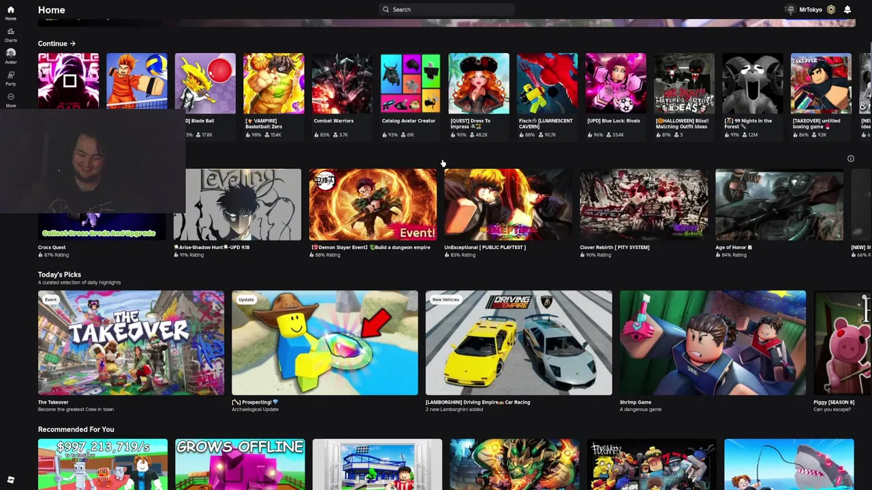Open the Demon Slayer Event game thumbnail

373,205
